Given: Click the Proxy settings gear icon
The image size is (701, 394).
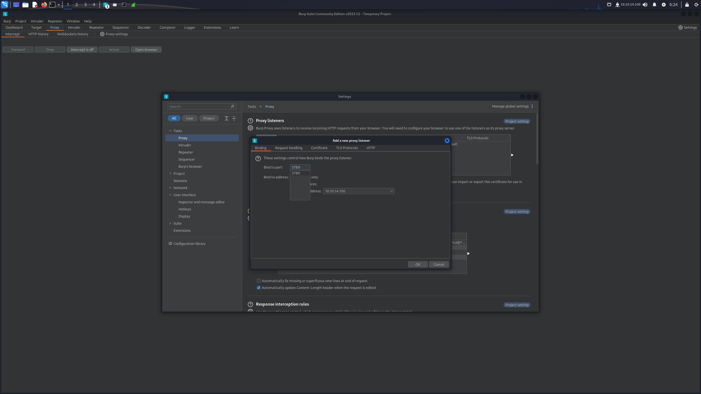Looking at the screenshot, I should pos(102,34).
